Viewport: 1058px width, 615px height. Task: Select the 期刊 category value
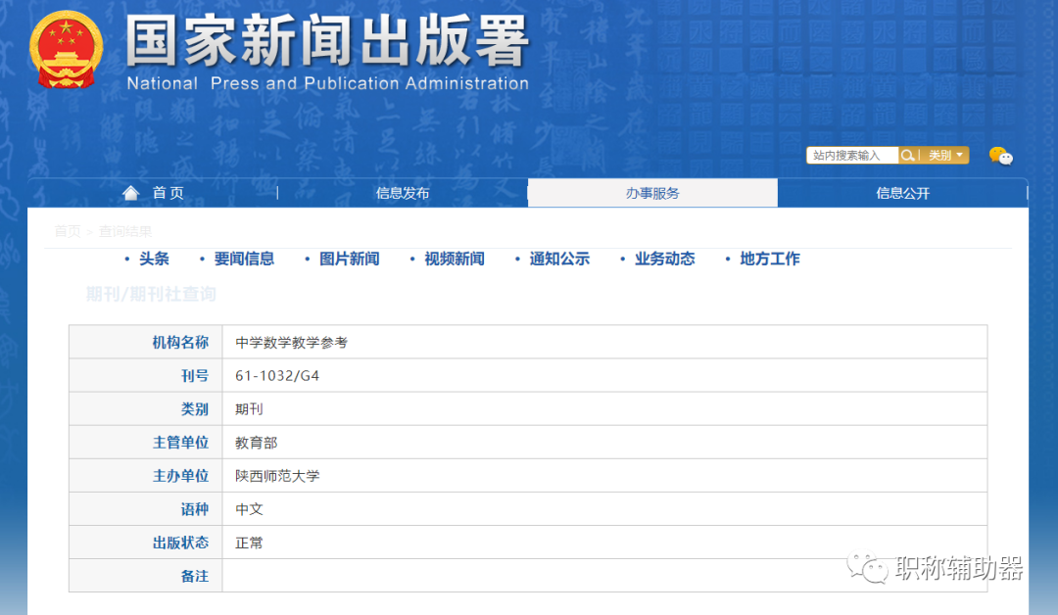(x=249, y=409)
